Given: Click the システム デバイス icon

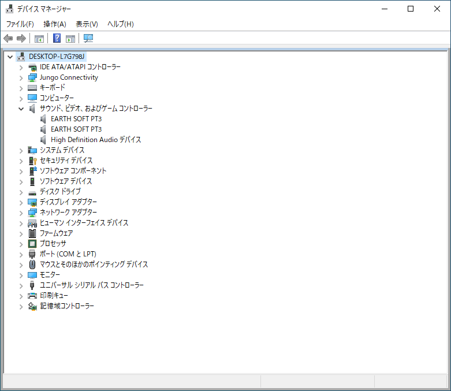Looking at the screenshot, I should tap(32, 150).
